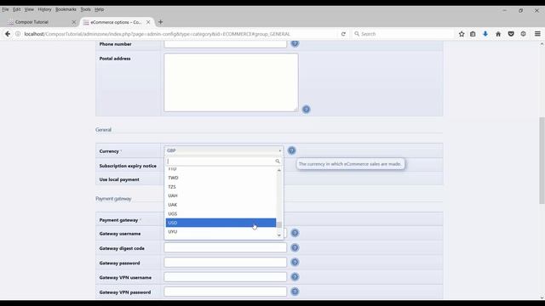This screenshot has height=306, width=545.
Task: Click the currency list scroll down arrow
Action: coord(279,235)
